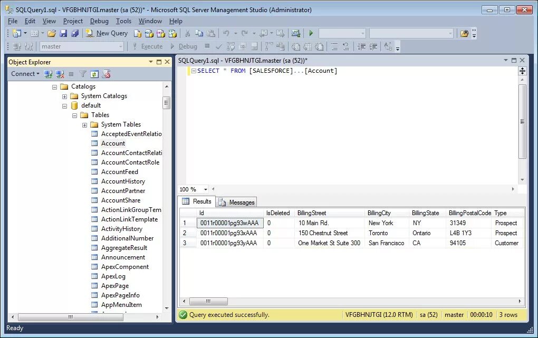Screen dimensions: 538x338
Task: Open the Debug menu
Action: tap(99, 21)
